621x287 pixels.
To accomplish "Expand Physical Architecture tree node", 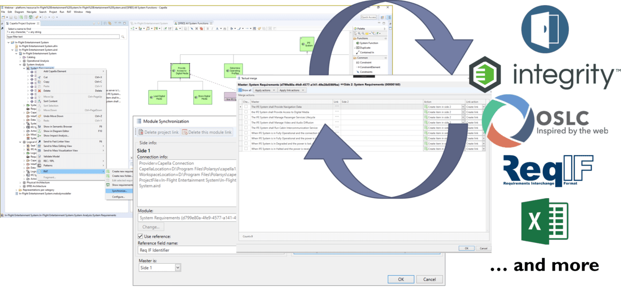I will 21,182.
